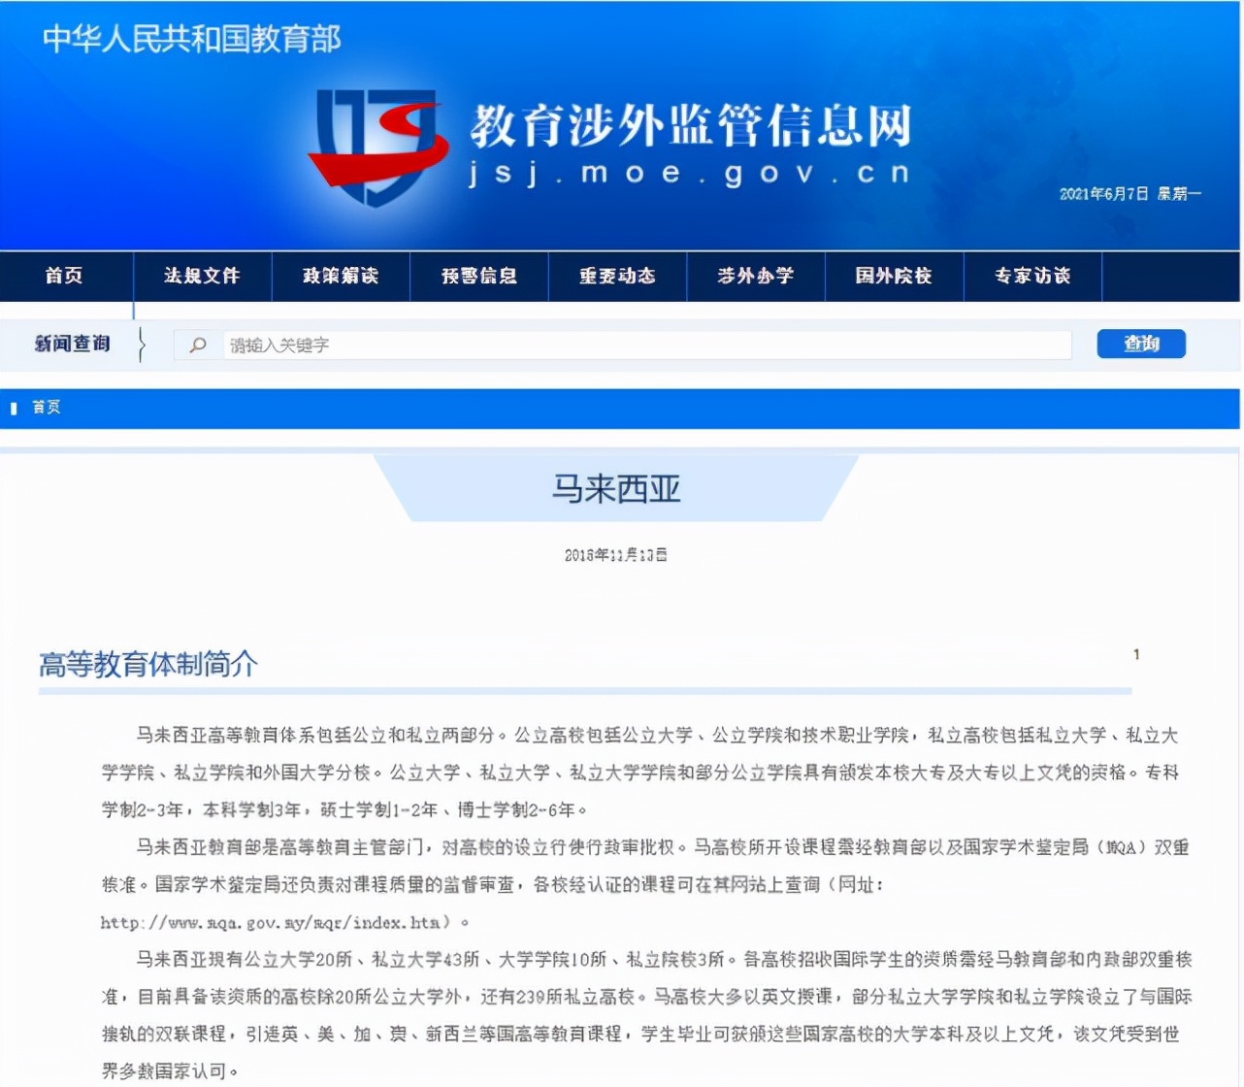Click the 高等教育体制简介 section heading

[x=148, y=664]
